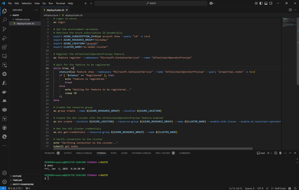Open the Docker view icon

(x=4, y=92)
